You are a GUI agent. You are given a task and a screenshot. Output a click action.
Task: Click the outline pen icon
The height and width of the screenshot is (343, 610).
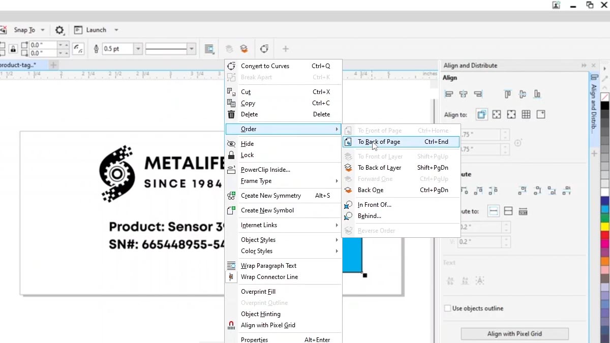pyautogui.click(x=96, y=48)
